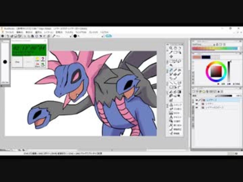This screenshot has height=182, width=243.
Task: Toggle visibility eye of top selected layer
Action: pyautogui.click(x=197, y=100)
